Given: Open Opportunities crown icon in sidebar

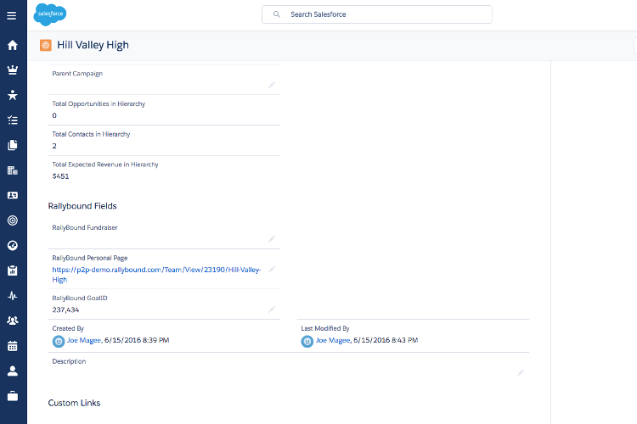Looking at the screenshot, I should coord(13,70).
